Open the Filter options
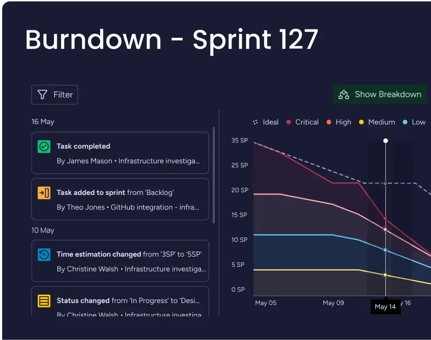The image size is (431, 340). [x=55, y=95]
